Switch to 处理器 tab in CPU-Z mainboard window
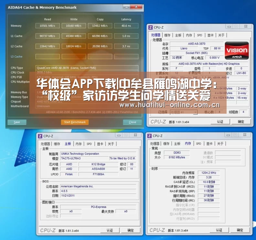Image resolution: width=256 pixels, height=240 pixels. (45, 144)
